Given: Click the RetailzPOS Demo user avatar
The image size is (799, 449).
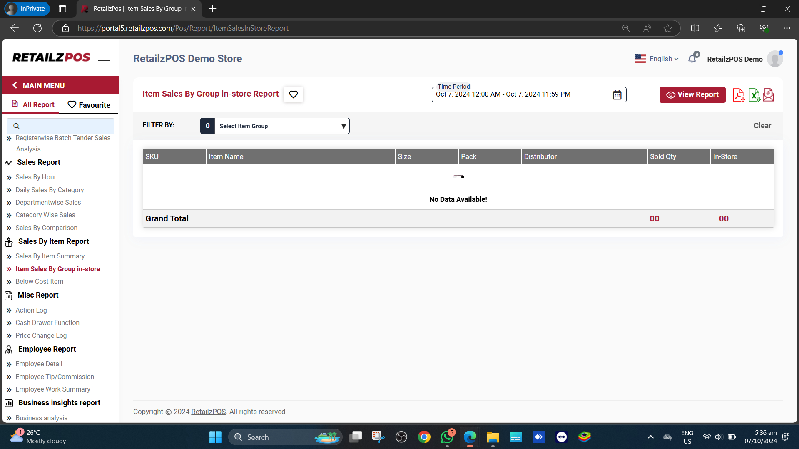Looking at the screenshot, I should click(x=775, y=59).
